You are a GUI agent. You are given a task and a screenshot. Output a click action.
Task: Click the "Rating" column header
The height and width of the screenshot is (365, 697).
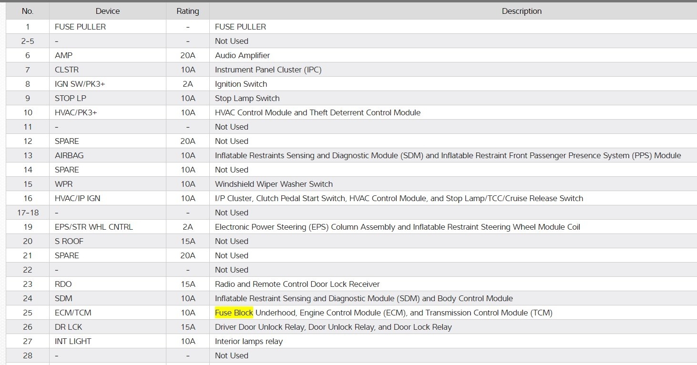187,11
